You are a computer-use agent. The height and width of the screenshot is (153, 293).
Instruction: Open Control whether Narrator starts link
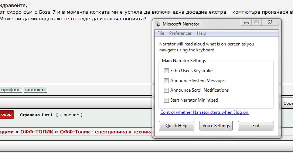click(204, 112)
